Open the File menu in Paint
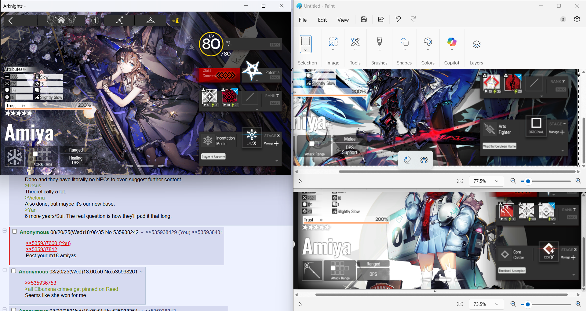This screenshot has height=311, width=586. click(x=303, y=20)
